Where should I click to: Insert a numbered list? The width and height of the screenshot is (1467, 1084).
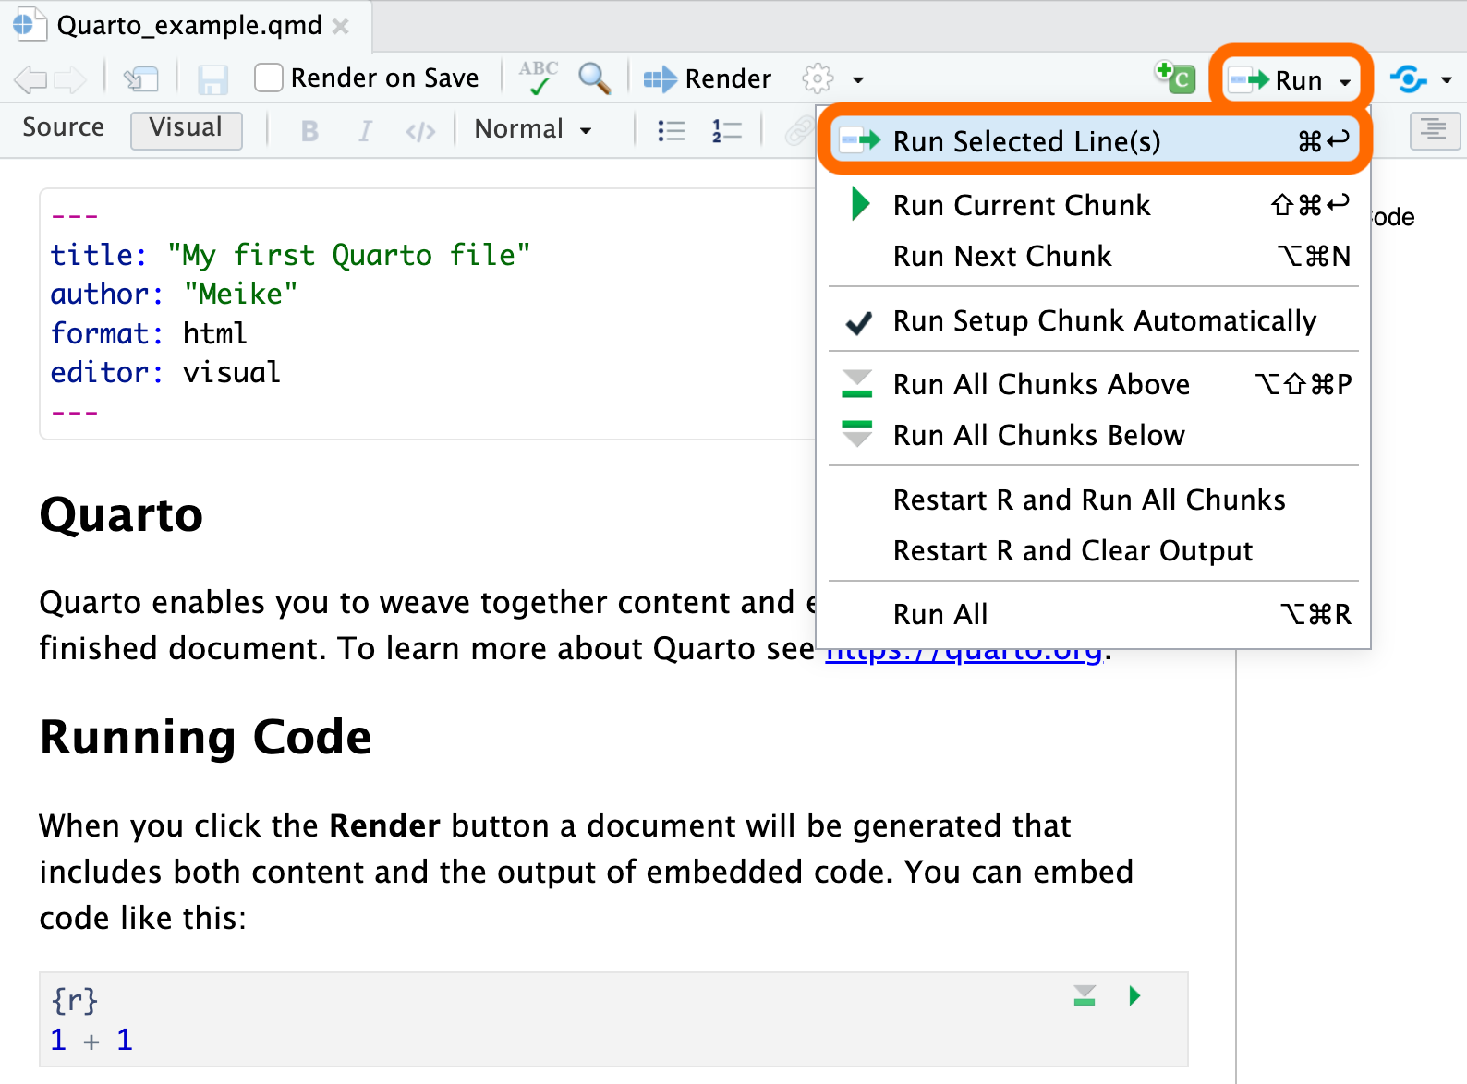click(x=727, y=131)
